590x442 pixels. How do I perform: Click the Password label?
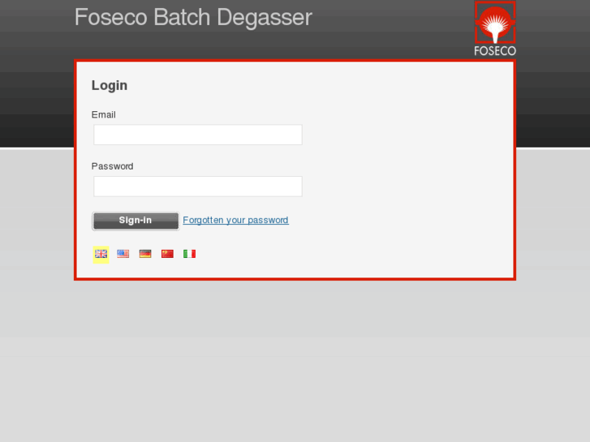point(113,166)
